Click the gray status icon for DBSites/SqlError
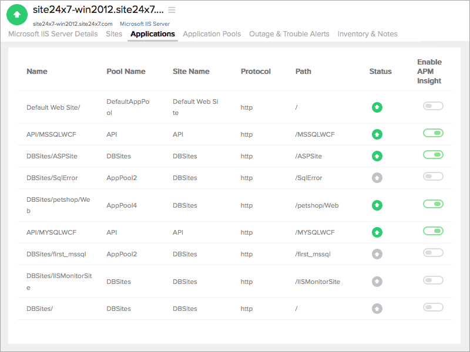This screenshot has height=352, width=470. tap(377, 178)
